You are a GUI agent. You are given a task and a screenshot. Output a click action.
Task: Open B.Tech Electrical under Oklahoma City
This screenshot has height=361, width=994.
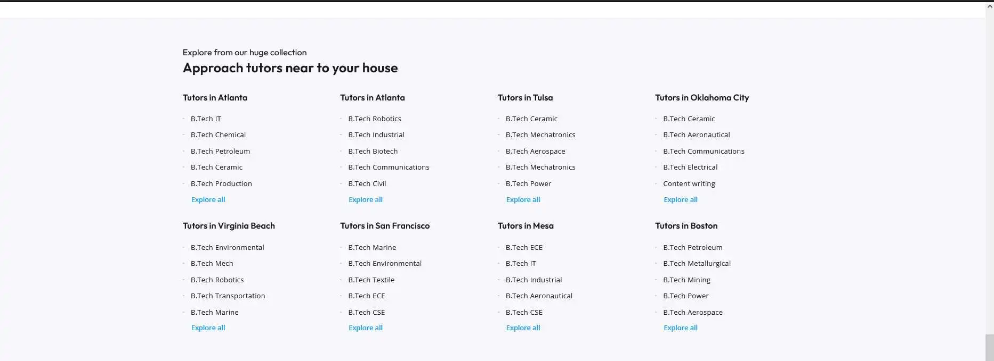[x=690, y=167]
